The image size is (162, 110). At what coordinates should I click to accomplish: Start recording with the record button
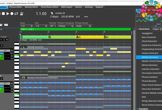click(12, 14)
